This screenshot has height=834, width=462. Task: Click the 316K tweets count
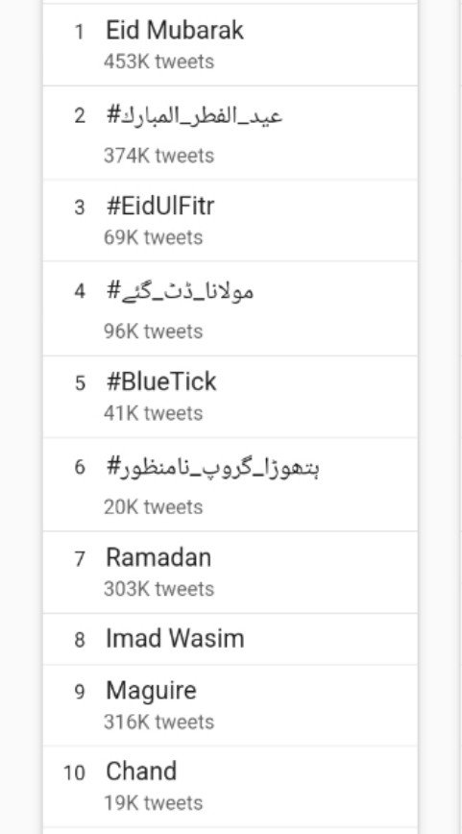coord(158,722)
